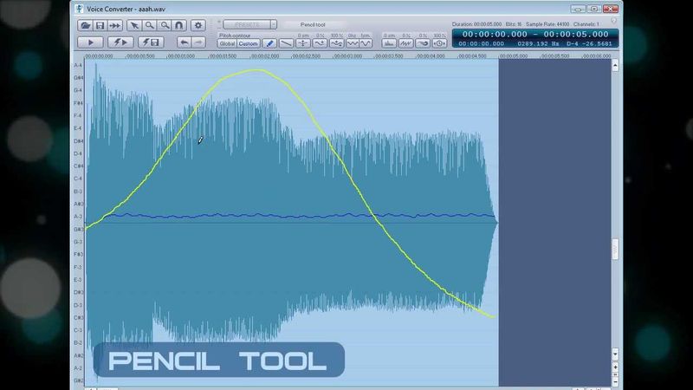The width and height of the screenshot is (693, 390).
Task: Click the timeline ruler at 00:00:04.000
Action: 431,56
